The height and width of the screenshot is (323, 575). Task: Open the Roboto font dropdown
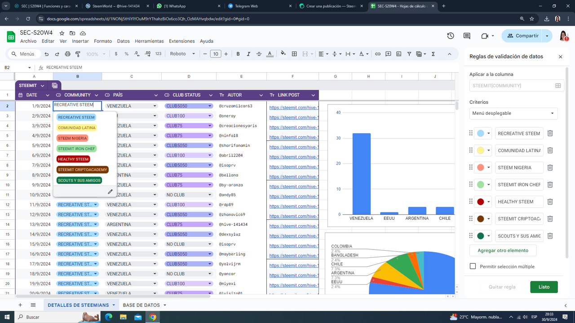click(x=182, y=54)
